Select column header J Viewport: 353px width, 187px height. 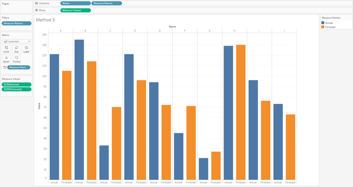coord(284,31)
